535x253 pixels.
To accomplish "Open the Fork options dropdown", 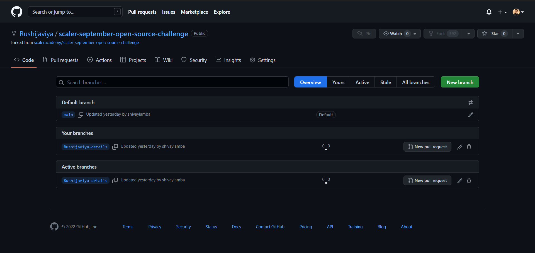I will pos(468,33).
